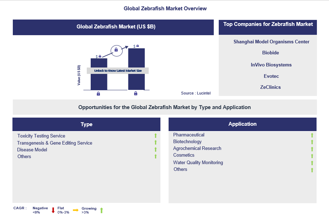
Task: Click green arrow next to Toxicity Testing Service
Action: pos(155,136)
